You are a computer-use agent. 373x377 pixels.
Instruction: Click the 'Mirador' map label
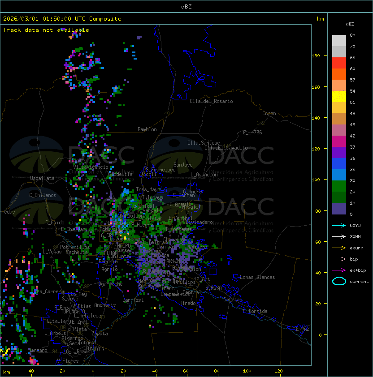coord(189,303)
